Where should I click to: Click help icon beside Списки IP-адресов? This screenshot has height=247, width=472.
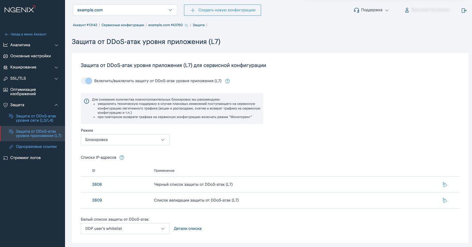click(x=122, y=157)
